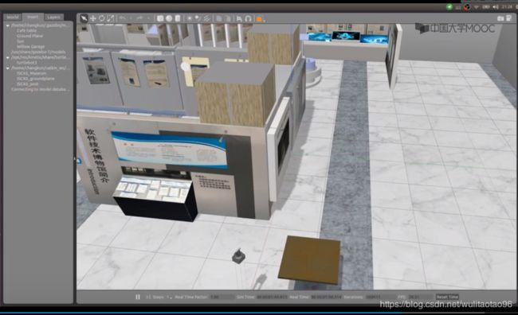This screenshot has width=518, height=315.
Task: Click the log data icon at toolbar right
Action: pos(509,18)
